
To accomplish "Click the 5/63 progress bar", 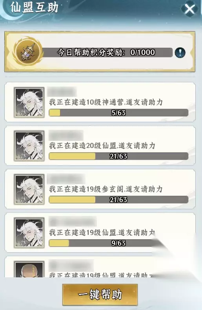I will (x=118, y=113).
